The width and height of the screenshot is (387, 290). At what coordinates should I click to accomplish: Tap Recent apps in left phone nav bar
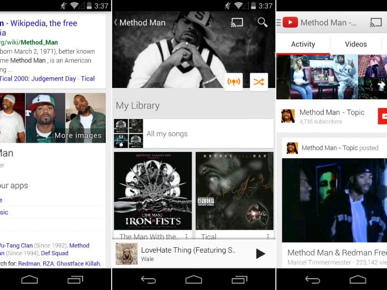[75, 280]
